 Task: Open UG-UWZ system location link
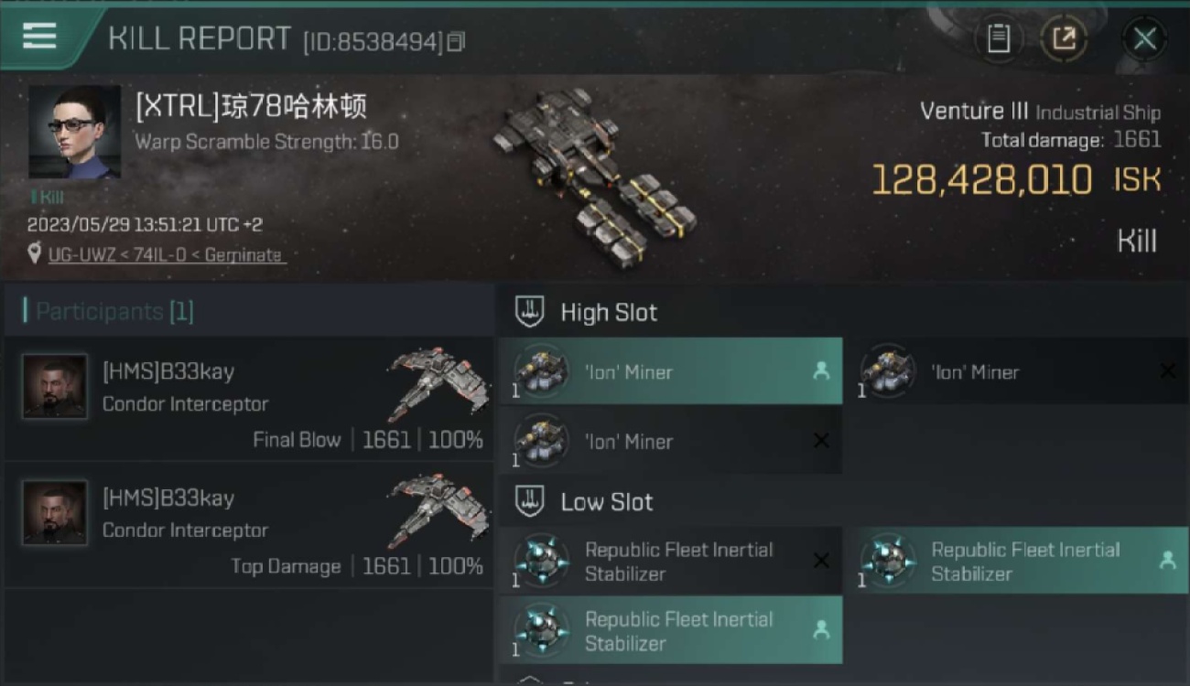pyautogui.click(x=165, y=255)
